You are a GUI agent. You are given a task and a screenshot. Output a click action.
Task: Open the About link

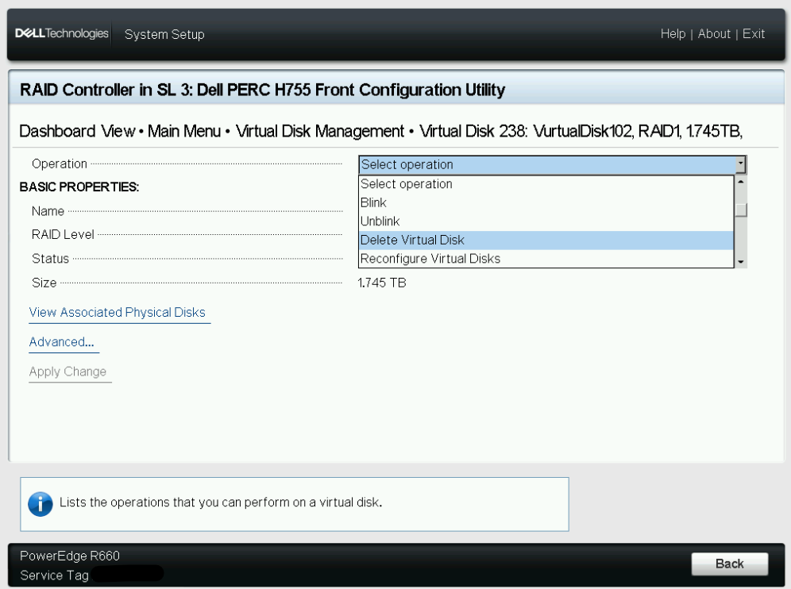[x=714, y=34]
